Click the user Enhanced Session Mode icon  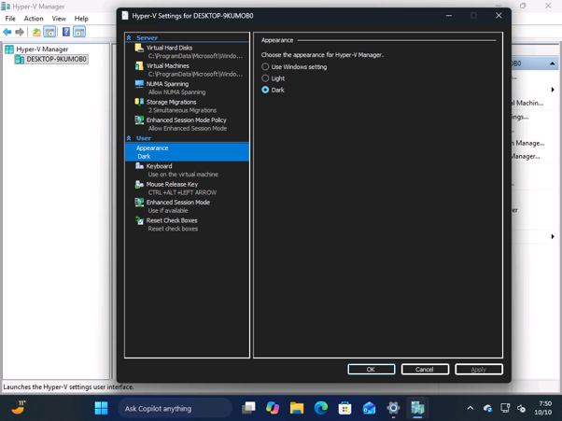click(139, 202)
